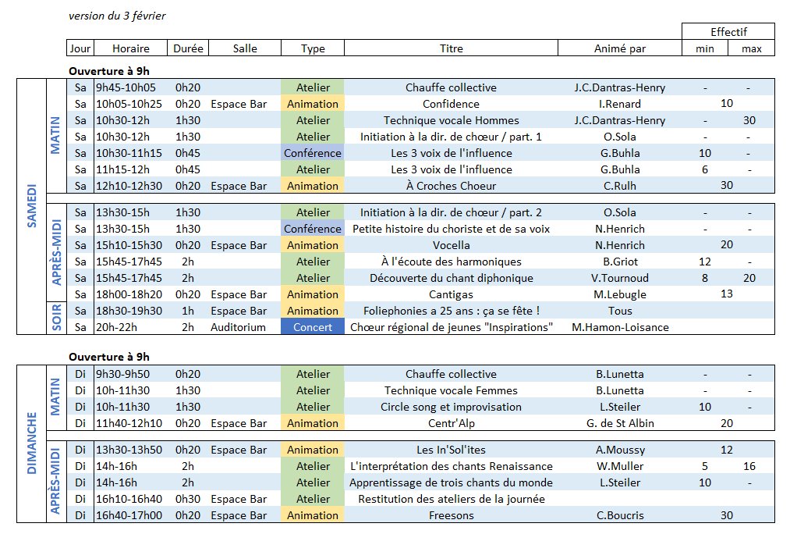Click the "Freesons" title cell
This screenshot has height=534, width=790.
tap(451, 515)
